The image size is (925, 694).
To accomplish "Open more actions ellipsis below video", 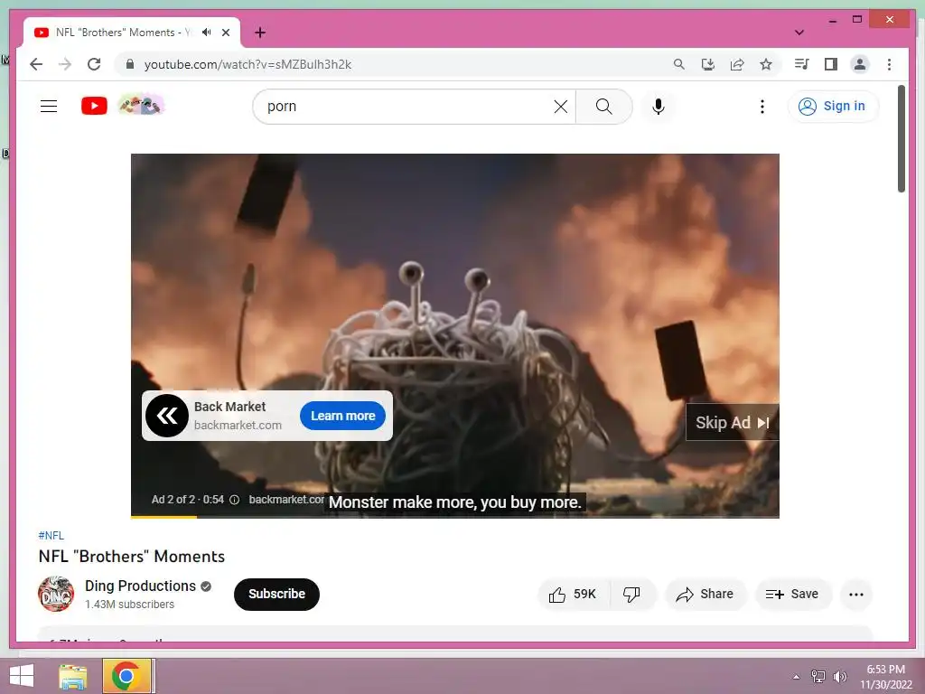I will pos(856,595).
